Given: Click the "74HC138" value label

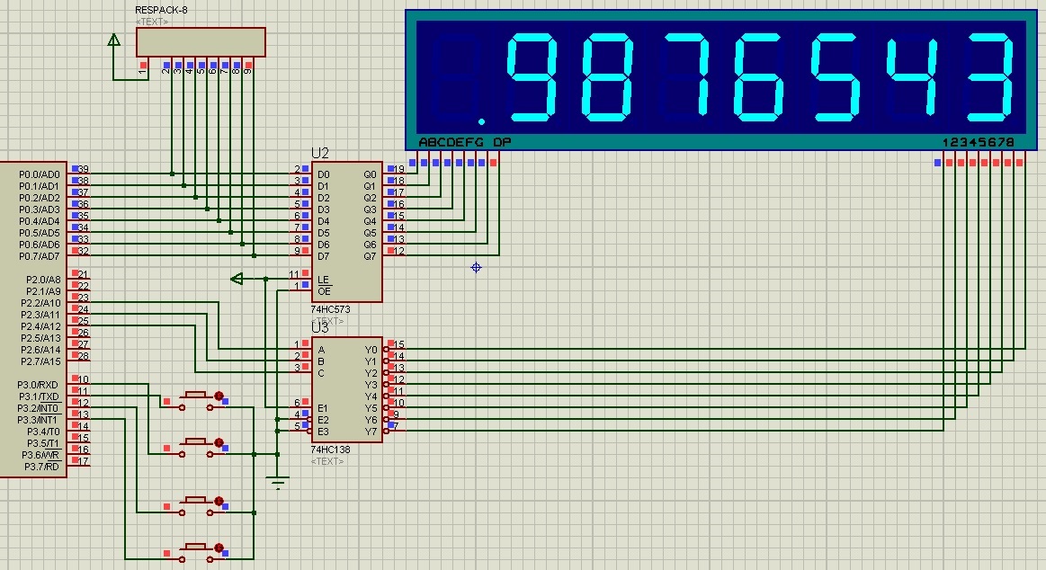Looking at the screenshot, I should tap(330, 450).
